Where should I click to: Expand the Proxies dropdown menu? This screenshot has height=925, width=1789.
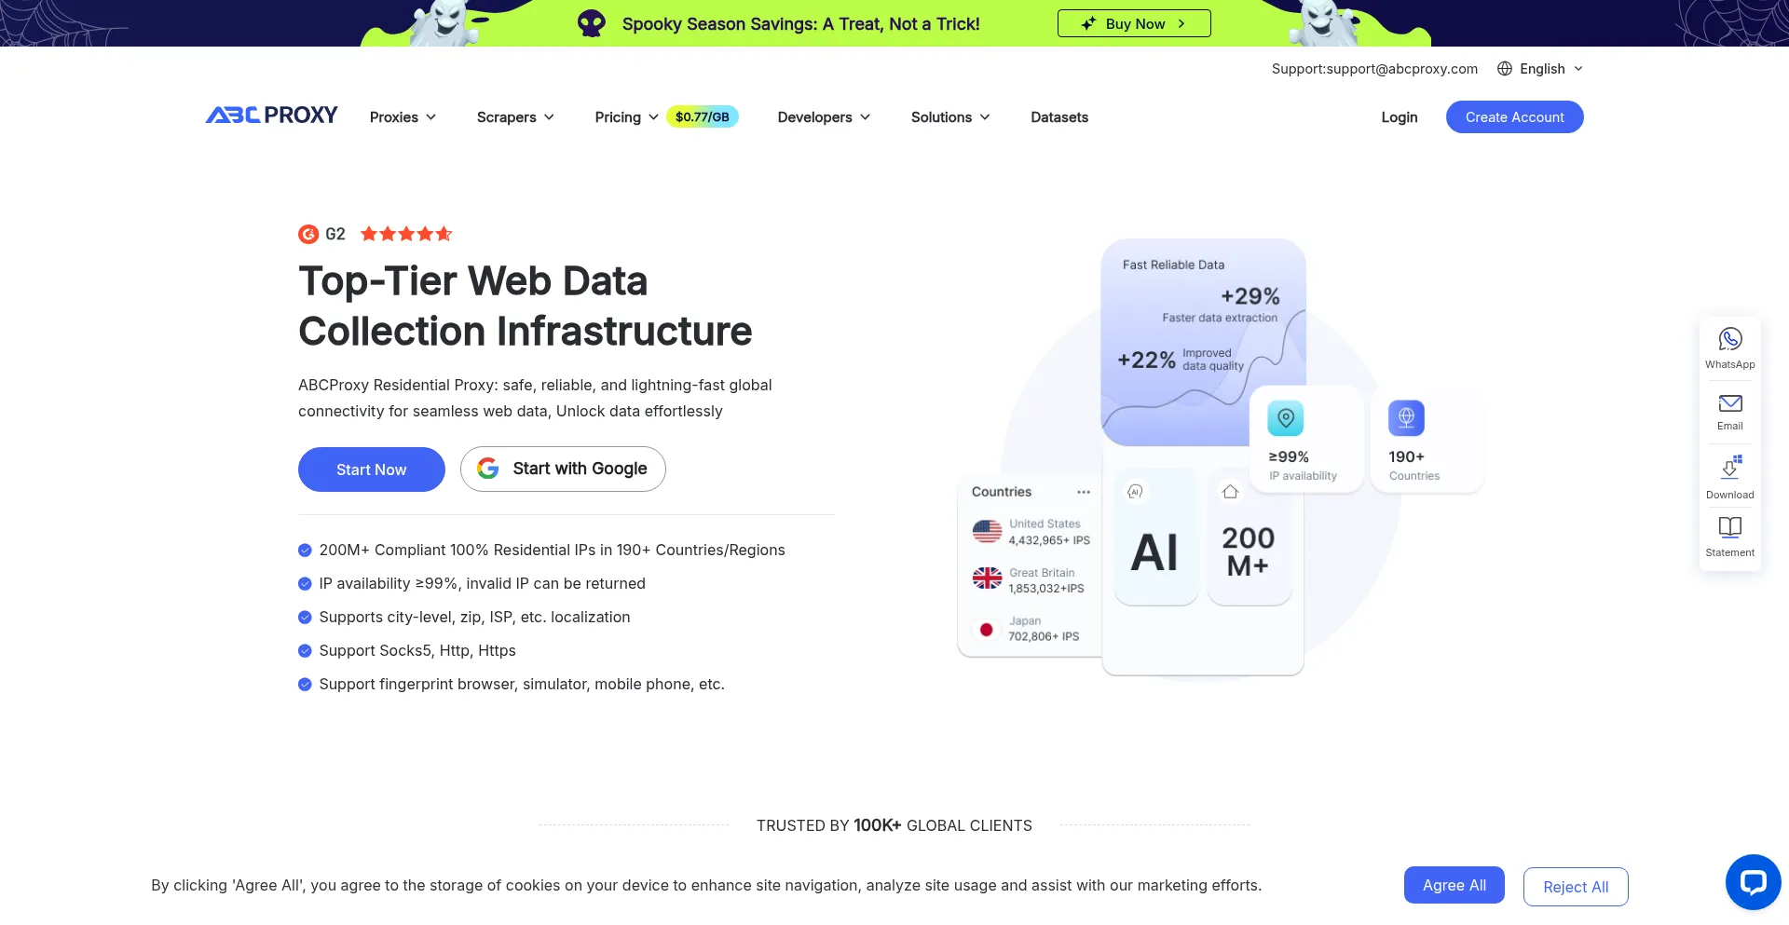tap(403, 117)
